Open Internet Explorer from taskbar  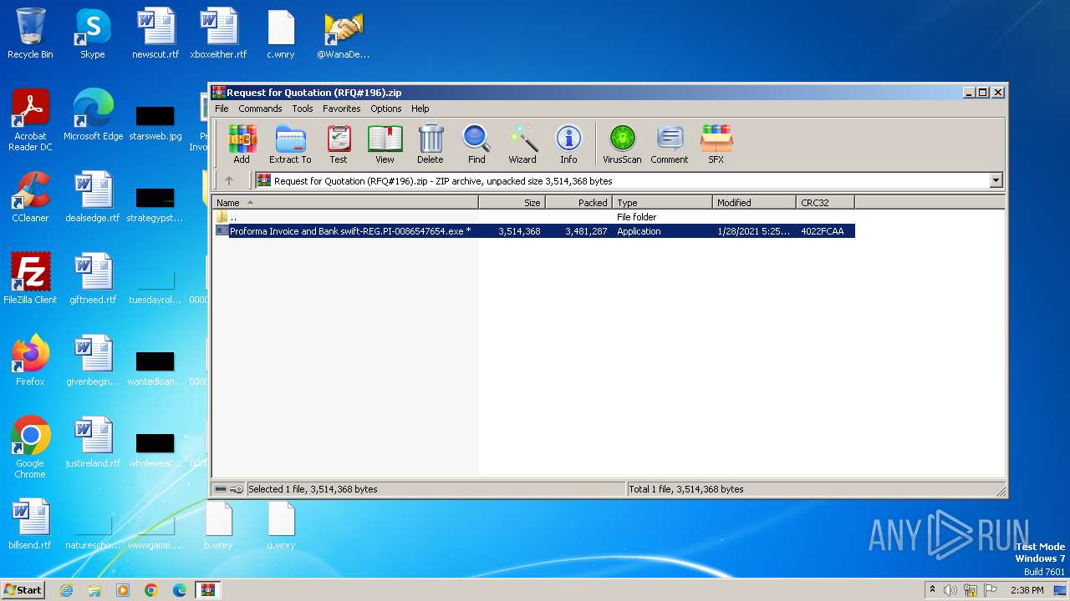tap(66, 590)
